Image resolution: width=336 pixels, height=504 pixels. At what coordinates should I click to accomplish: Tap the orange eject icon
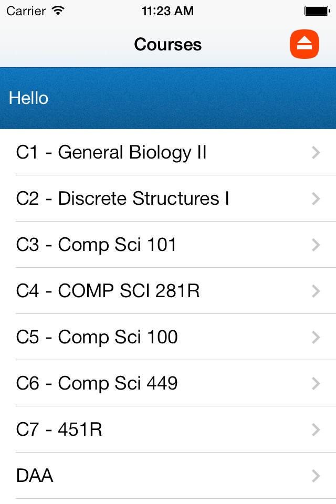pyautogui.click(x=304, y=44)
